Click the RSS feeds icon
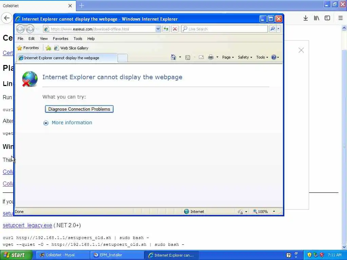This screenshot has width=347, height=260. [188, 58]
